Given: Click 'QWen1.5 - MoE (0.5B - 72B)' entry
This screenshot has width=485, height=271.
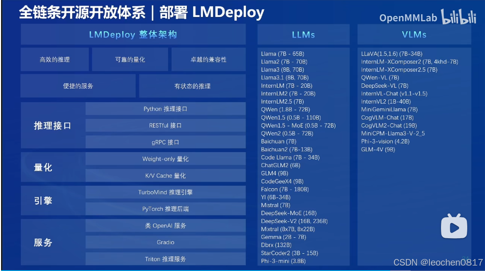Looking at the screenshot, I should click(298, 125).
